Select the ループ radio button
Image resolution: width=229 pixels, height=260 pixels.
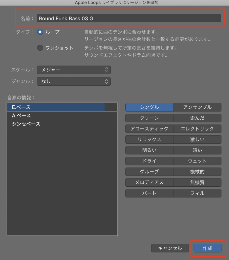[x=40, y=32]
